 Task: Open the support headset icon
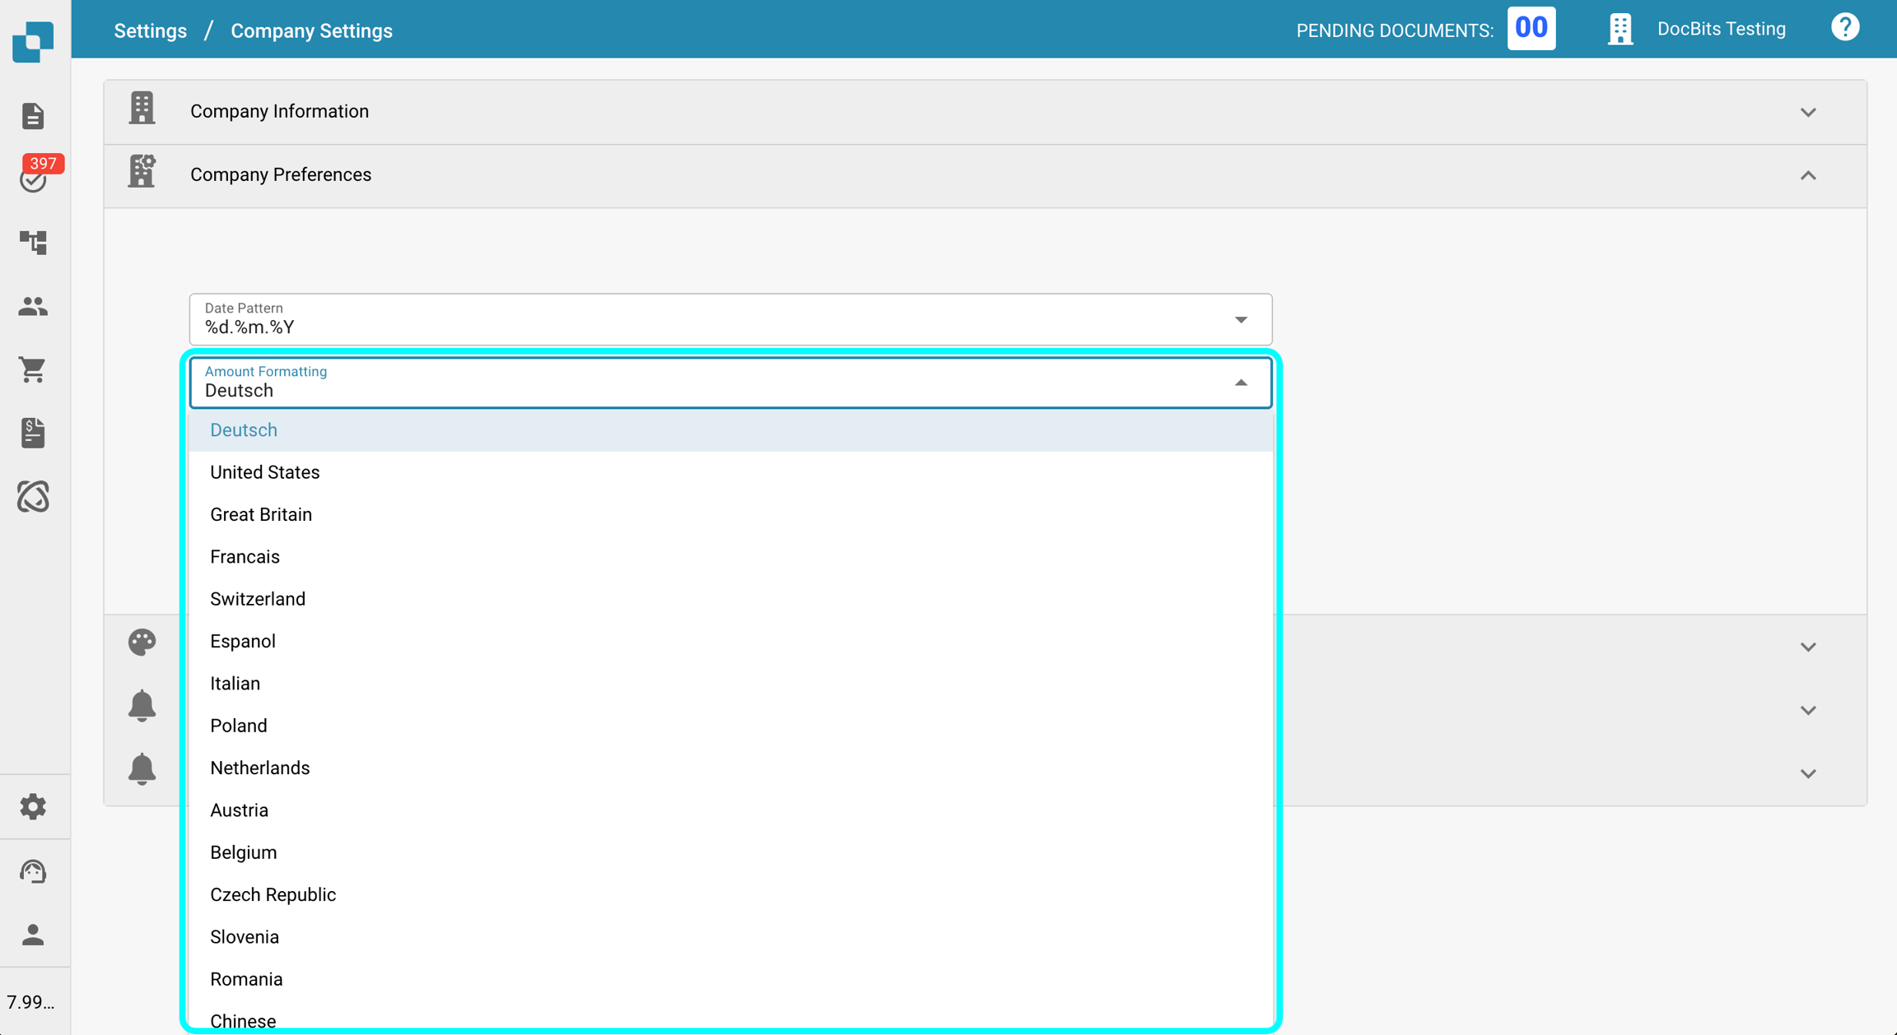coord(33,870)
